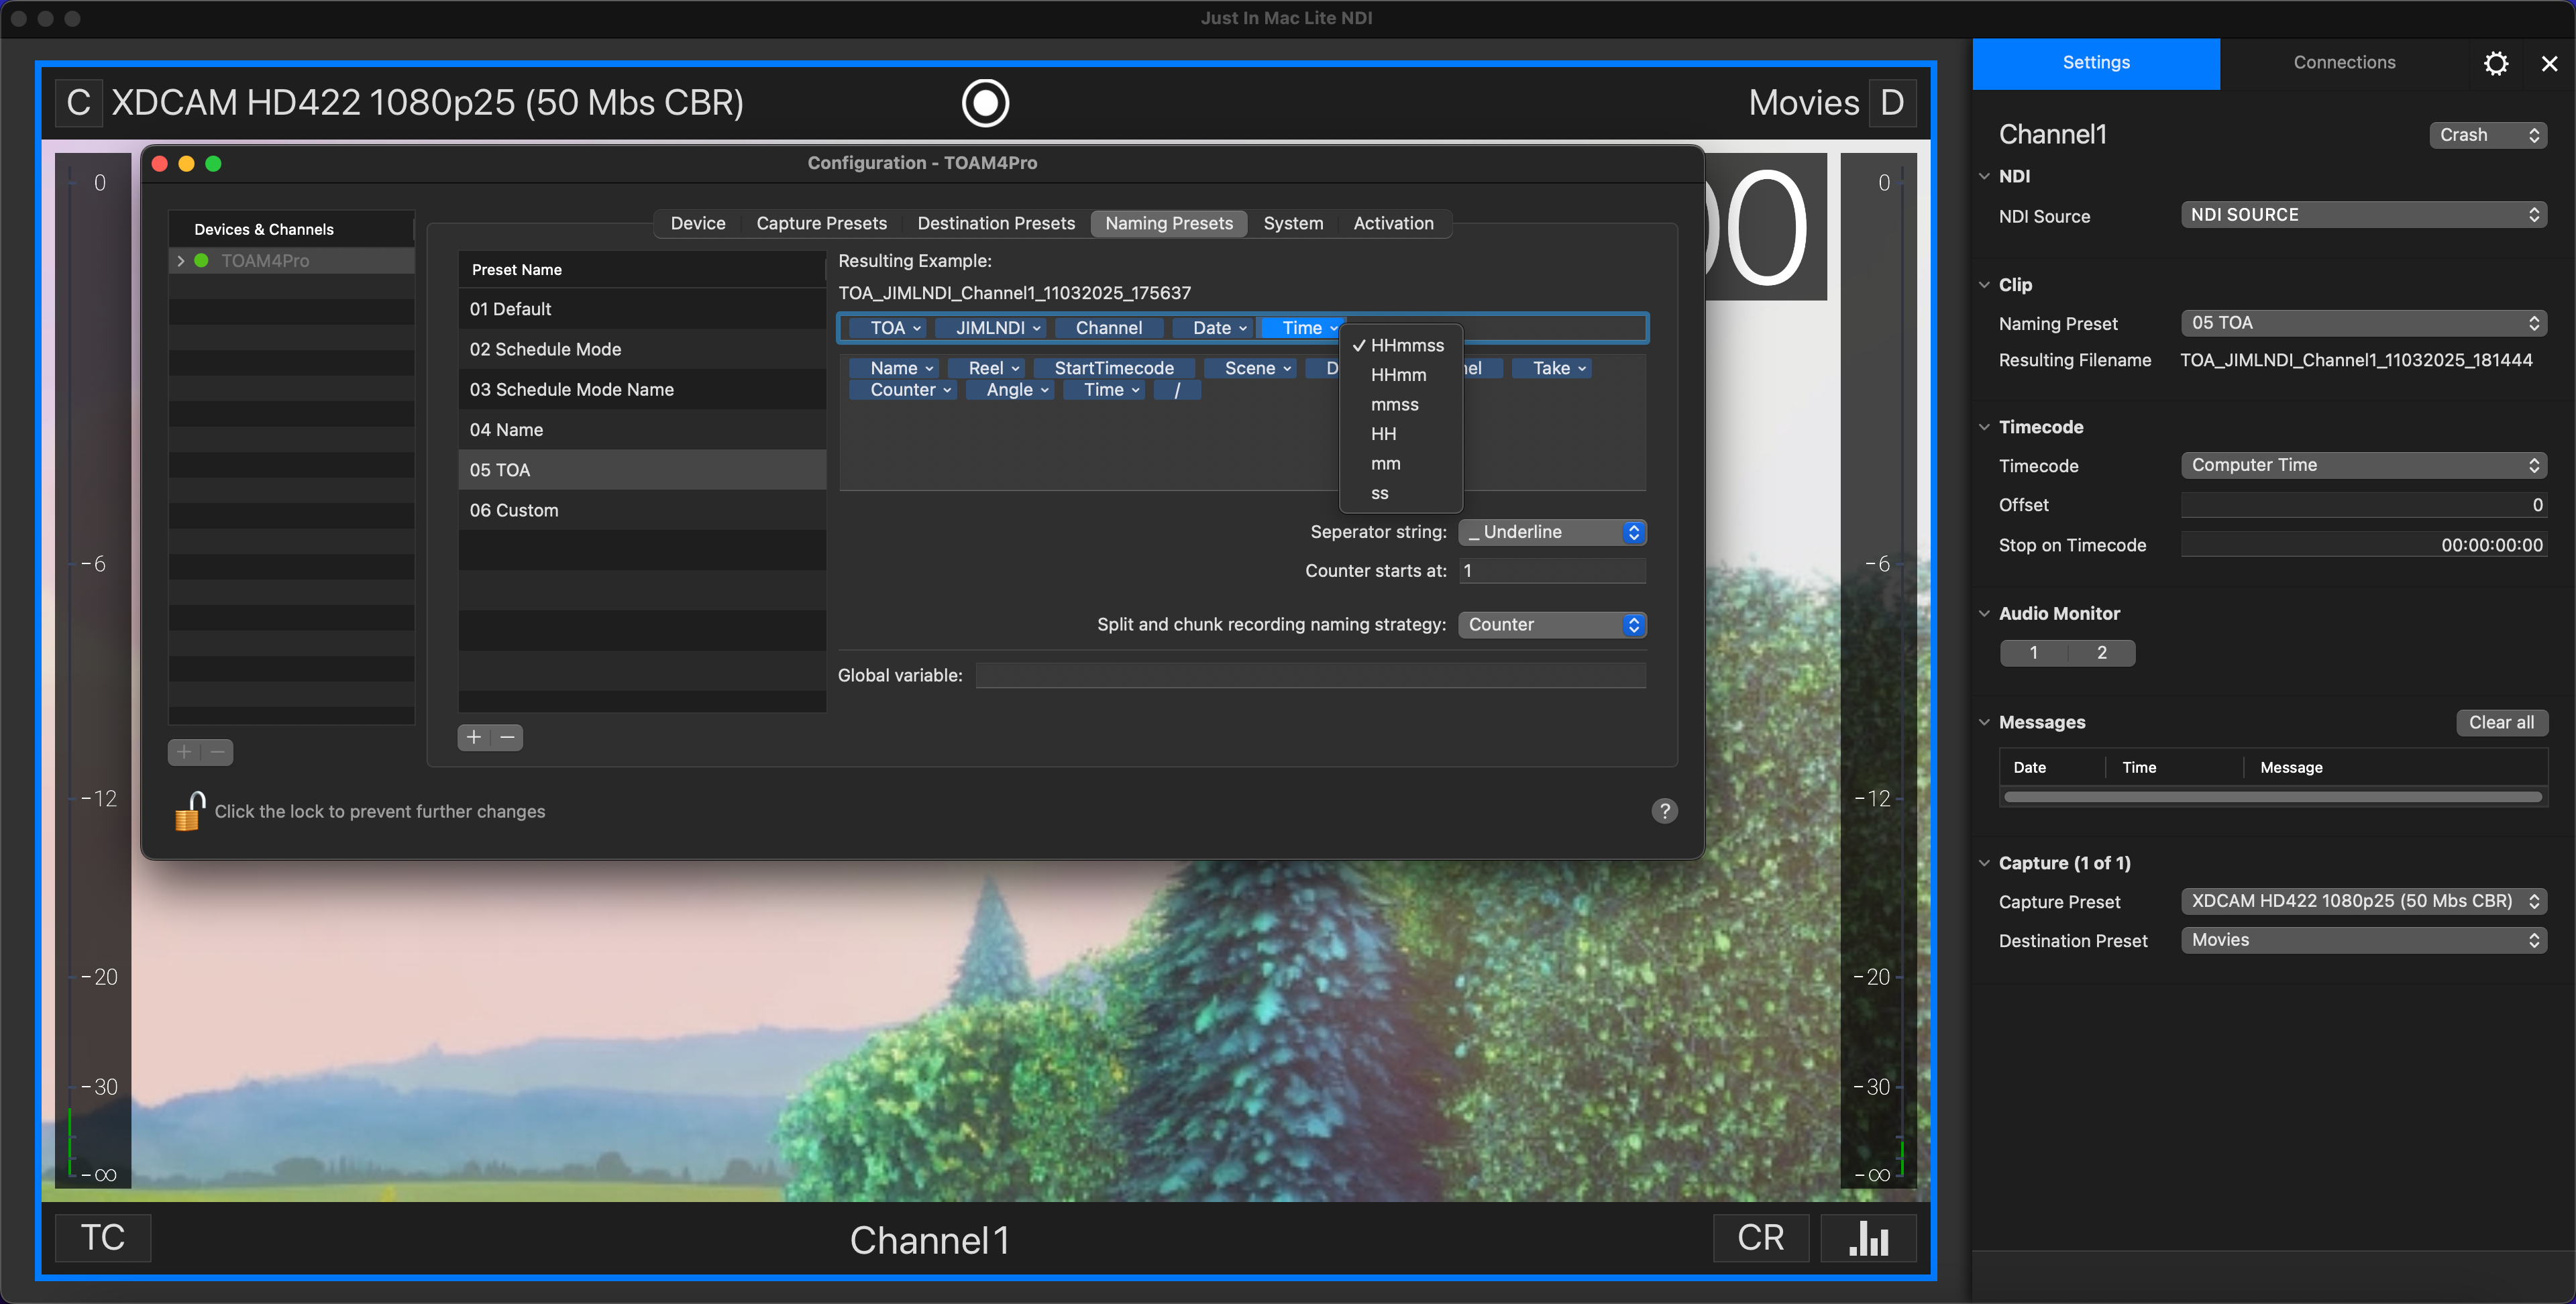This screenshot has height=1304, width=2576.
Task: Collapse the Capture (1 of 1) section
Action: click(x=1984, y=863)
